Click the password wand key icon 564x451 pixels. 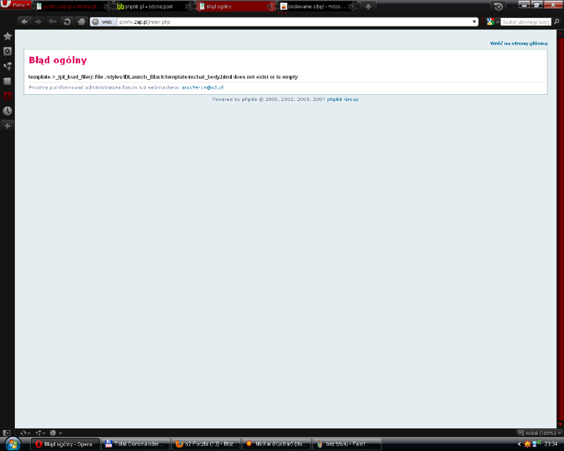pos(52,21)
